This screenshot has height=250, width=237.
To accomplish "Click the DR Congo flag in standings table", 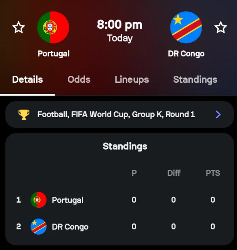I will coord(38,226).
